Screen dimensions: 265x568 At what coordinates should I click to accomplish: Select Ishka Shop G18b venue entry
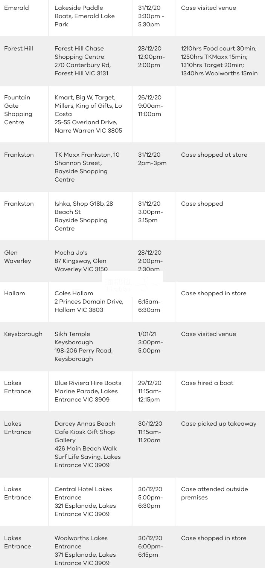click(x=84, y=216)
